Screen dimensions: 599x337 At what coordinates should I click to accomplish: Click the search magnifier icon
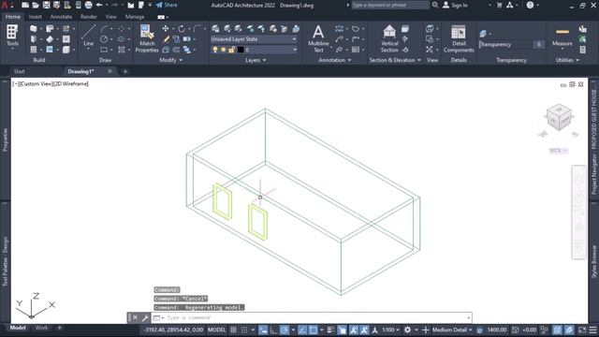click(435, 5)
